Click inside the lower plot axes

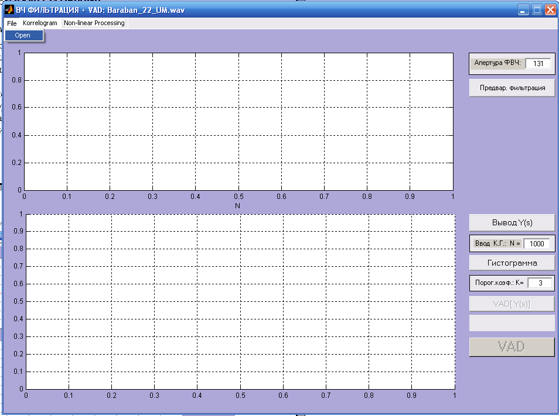coord(240,301)
